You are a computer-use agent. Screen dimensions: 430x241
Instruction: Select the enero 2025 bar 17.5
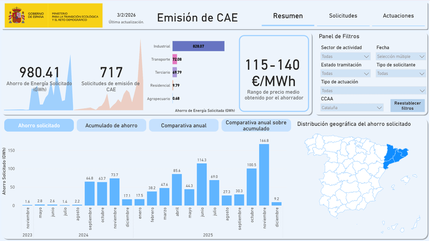139,202
